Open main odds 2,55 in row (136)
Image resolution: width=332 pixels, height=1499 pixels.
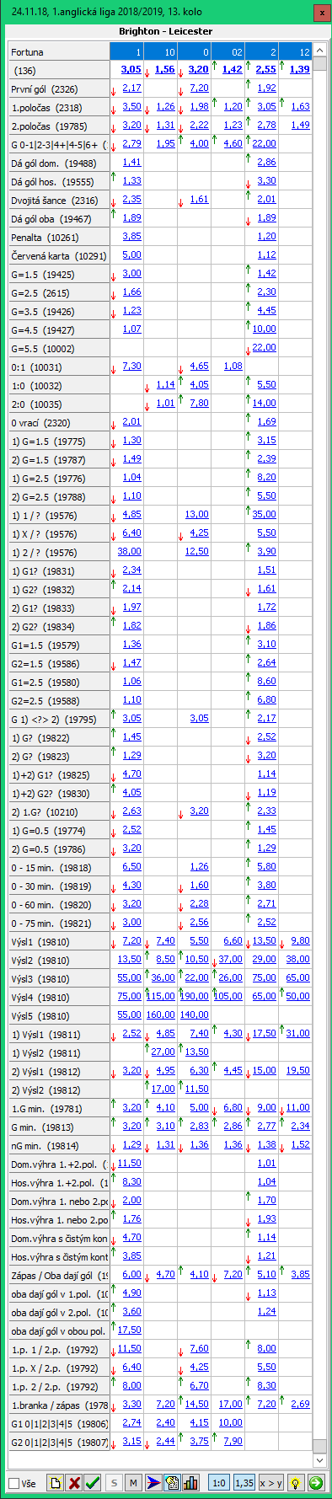265,69
